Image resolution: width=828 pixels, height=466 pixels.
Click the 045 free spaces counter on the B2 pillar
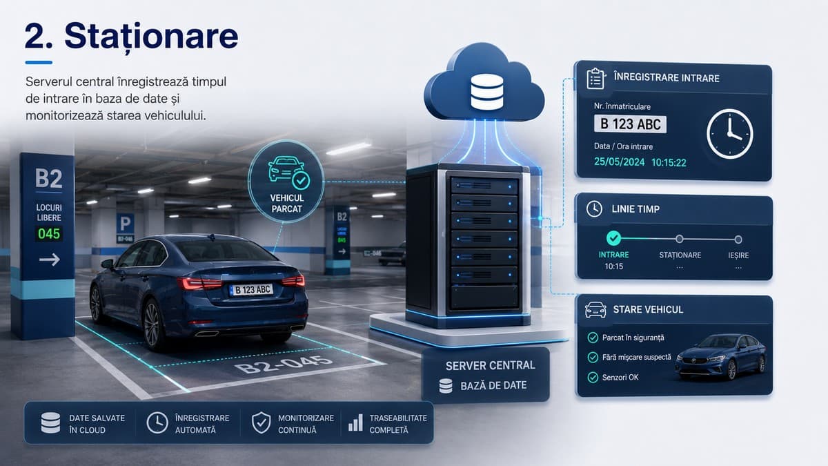tap(49, 233)
